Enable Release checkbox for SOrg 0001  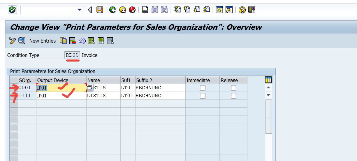[x=233, y=88]
